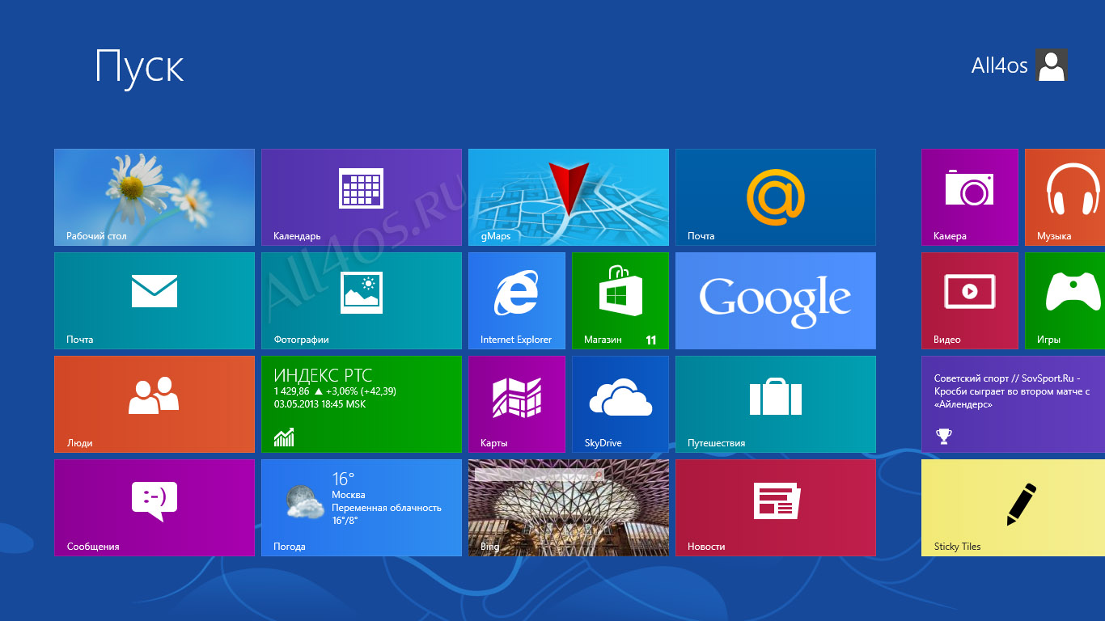Open the Музыка headphones tile
The width and height of the screenshot is (1105, 621).
[x=1065, y=197]
